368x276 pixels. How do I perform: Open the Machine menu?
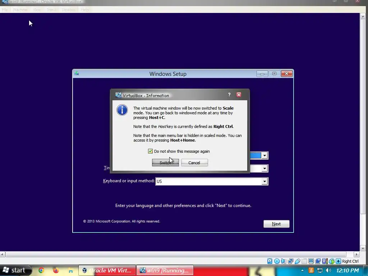[x=20, y=10]
